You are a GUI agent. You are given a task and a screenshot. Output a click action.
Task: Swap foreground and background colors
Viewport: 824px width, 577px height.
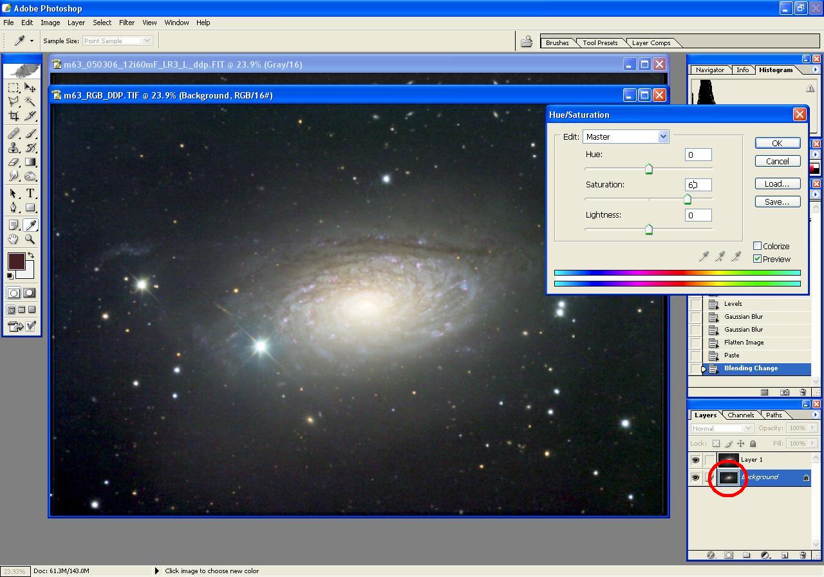(x=30, y=256)
